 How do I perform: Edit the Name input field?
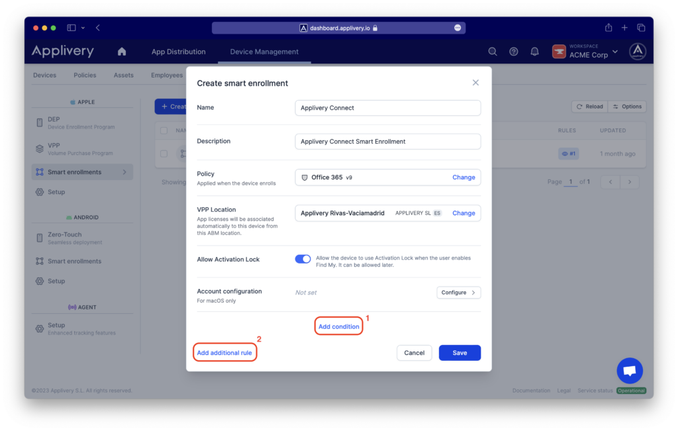tap(387, 108)
